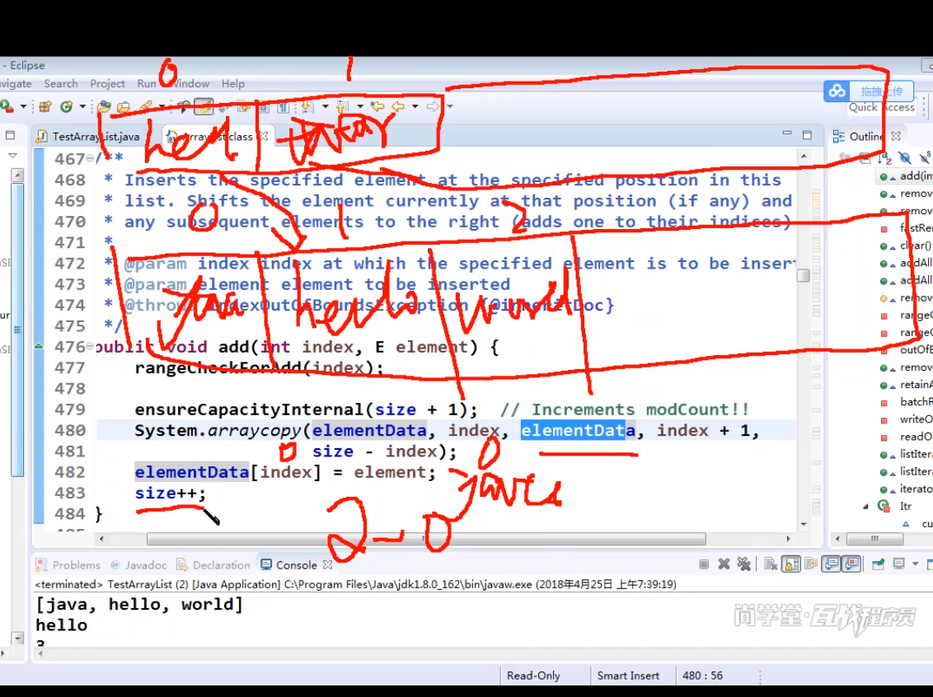
Task: Toggle Mark Occurrences highlighter button
Action: (x=204, y=106)
